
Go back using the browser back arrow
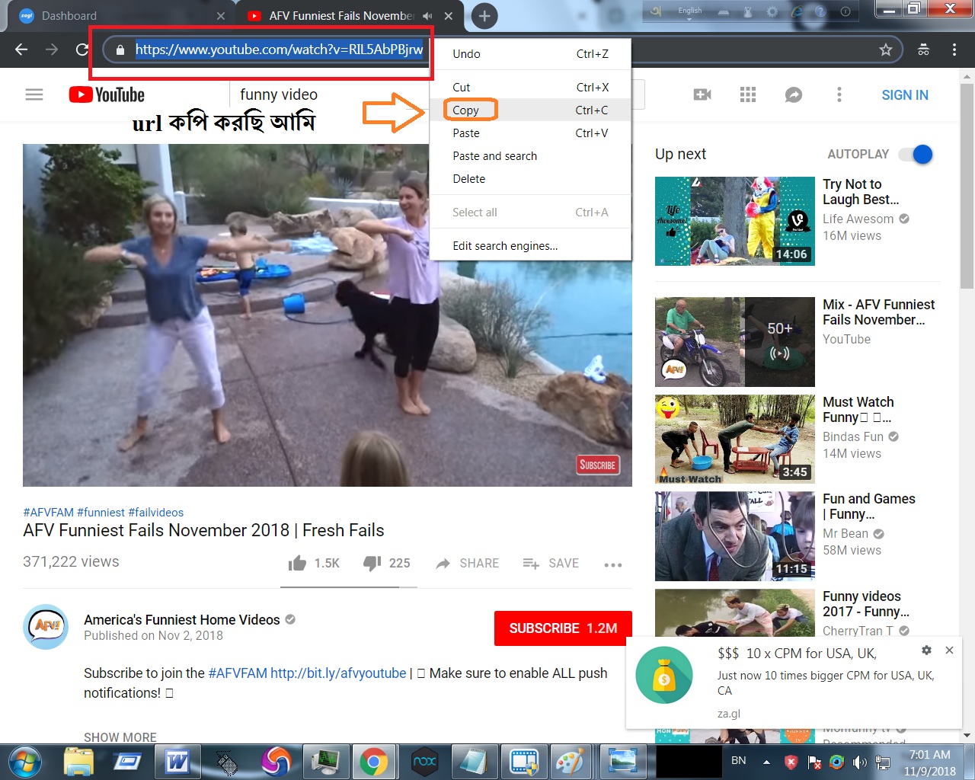click(x=21, y=50)
